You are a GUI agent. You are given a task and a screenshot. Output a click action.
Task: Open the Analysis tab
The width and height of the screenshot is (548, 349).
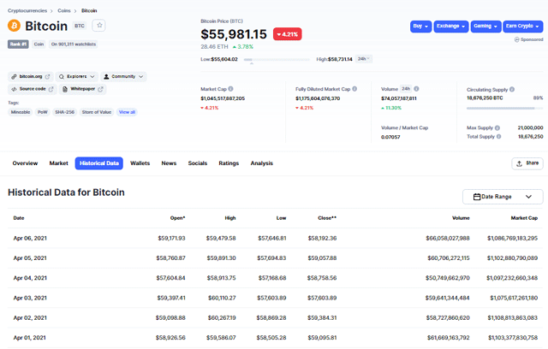pos(262,163)
